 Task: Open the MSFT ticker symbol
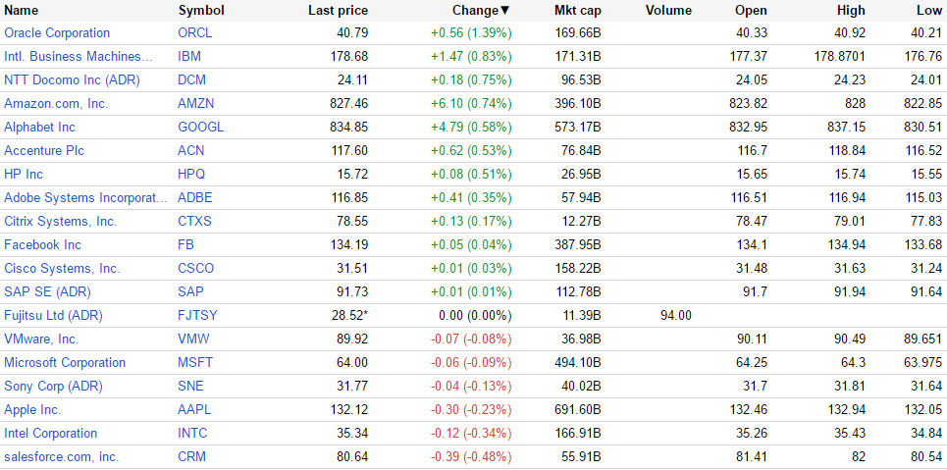coord(194,363)
